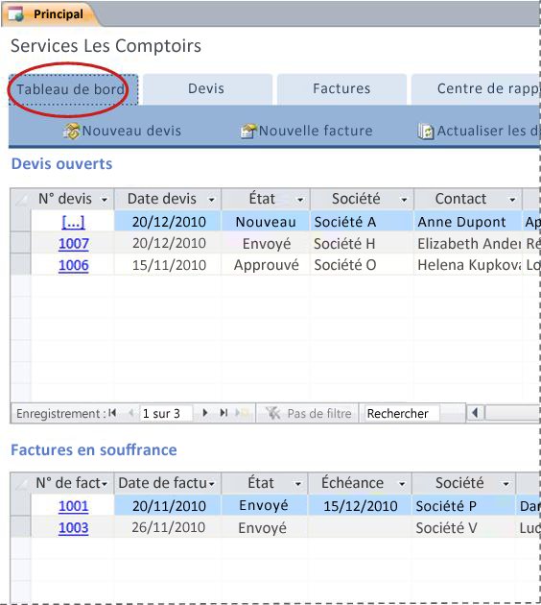Click the Approuvé status cell
Image resolution: width=541 pixels, height=605 pixels.
point(266,265)
